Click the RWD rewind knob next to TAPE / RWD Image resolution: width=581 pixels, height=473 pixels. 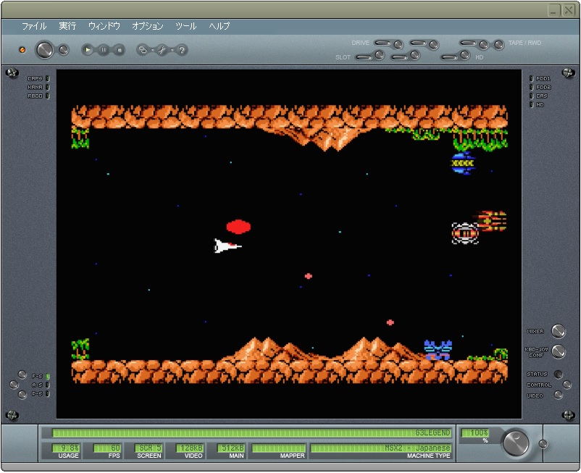pyautogui.click(x=498, y=45)
